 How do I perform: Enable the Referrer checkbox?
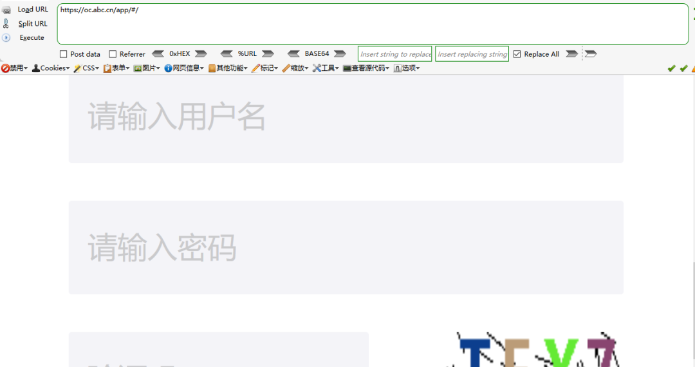coord(113,54)
